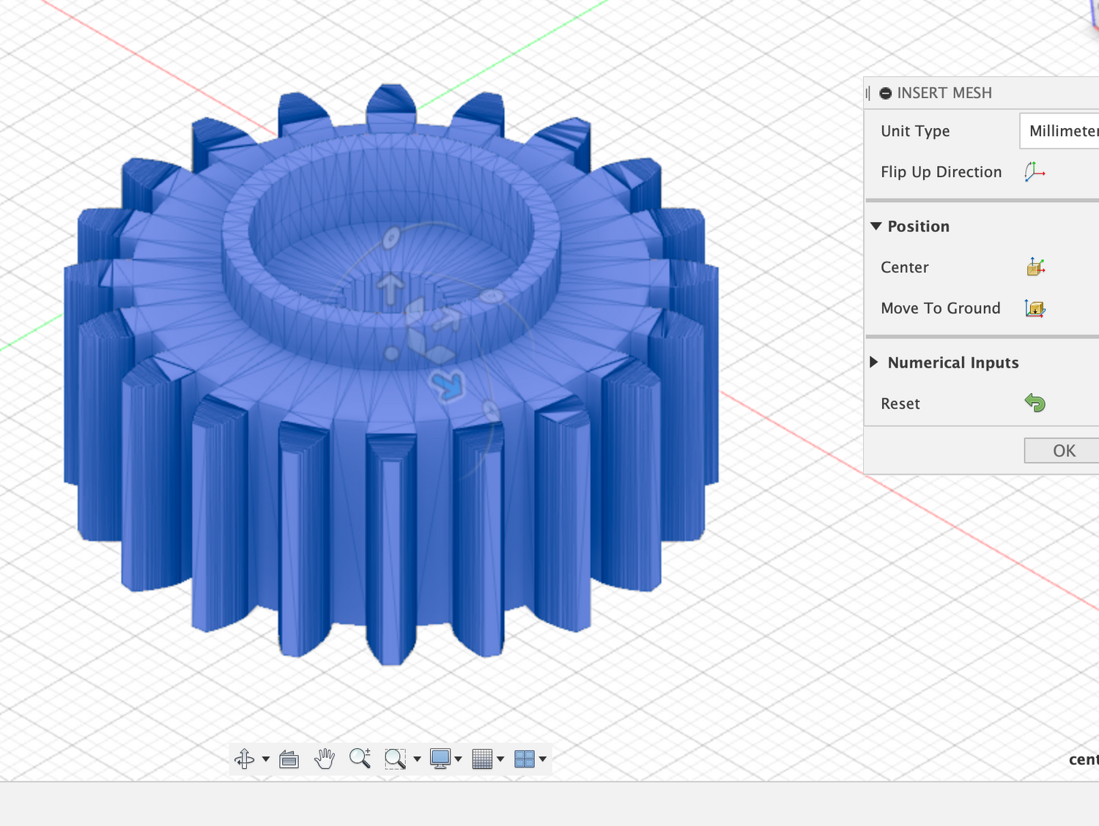The height and width of the screenshot is (826, 1099).
Task: Click the upward manipulator arrow on the gear
Action: [391, 289]
